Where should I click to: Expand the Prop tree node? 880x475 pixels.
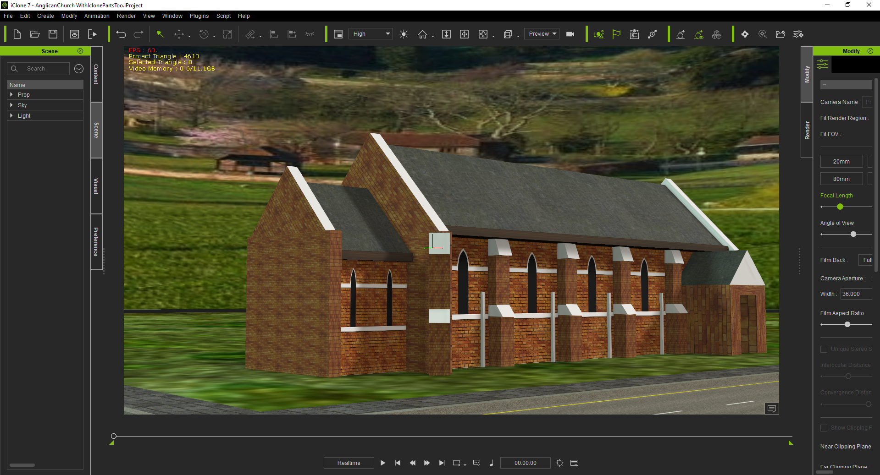pyautogui.click(x=11, y=94)
